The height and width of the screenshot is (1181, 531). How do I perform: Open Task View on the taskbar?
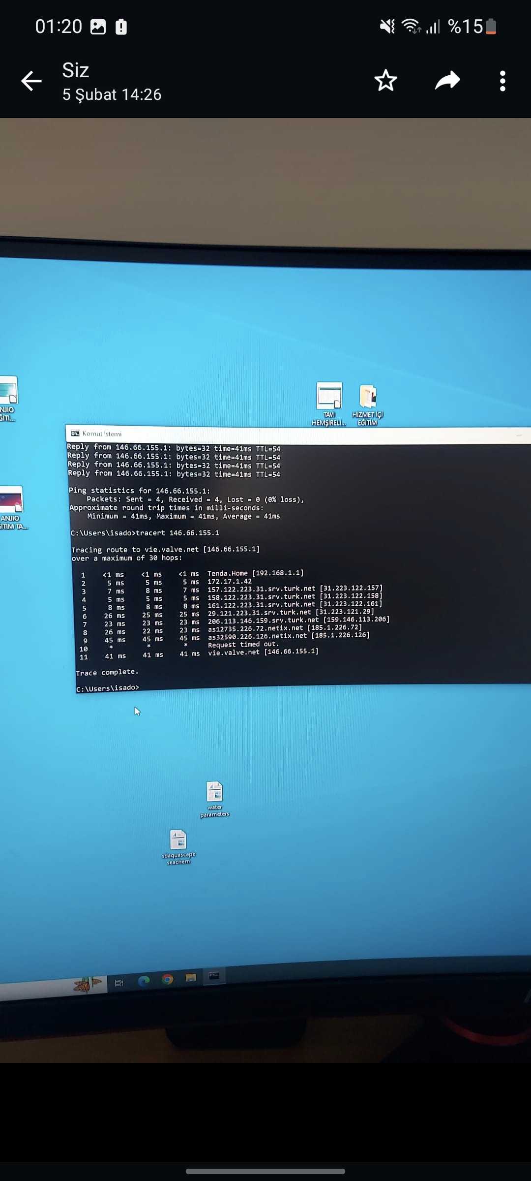[x=118, y=983]
